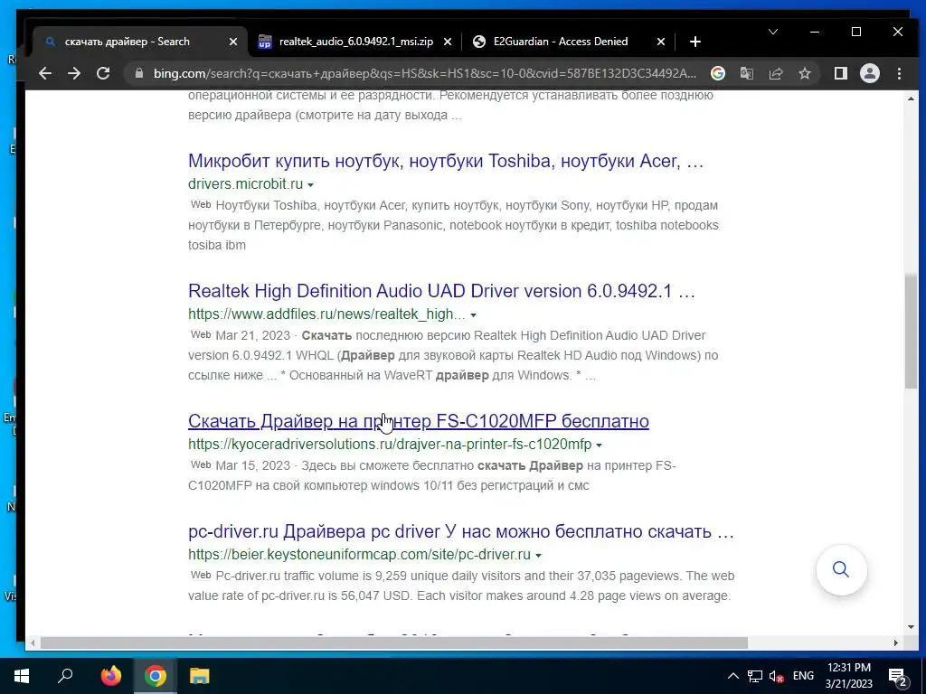Reload the Bing search page
This screenshot has height=694, width=926.
[x=103, y=73]
